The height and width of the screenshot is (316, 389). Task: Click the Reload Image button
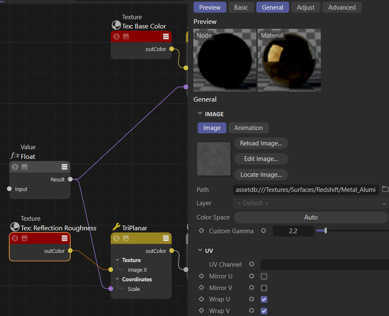pyautogui.click(x=261, y=143)
